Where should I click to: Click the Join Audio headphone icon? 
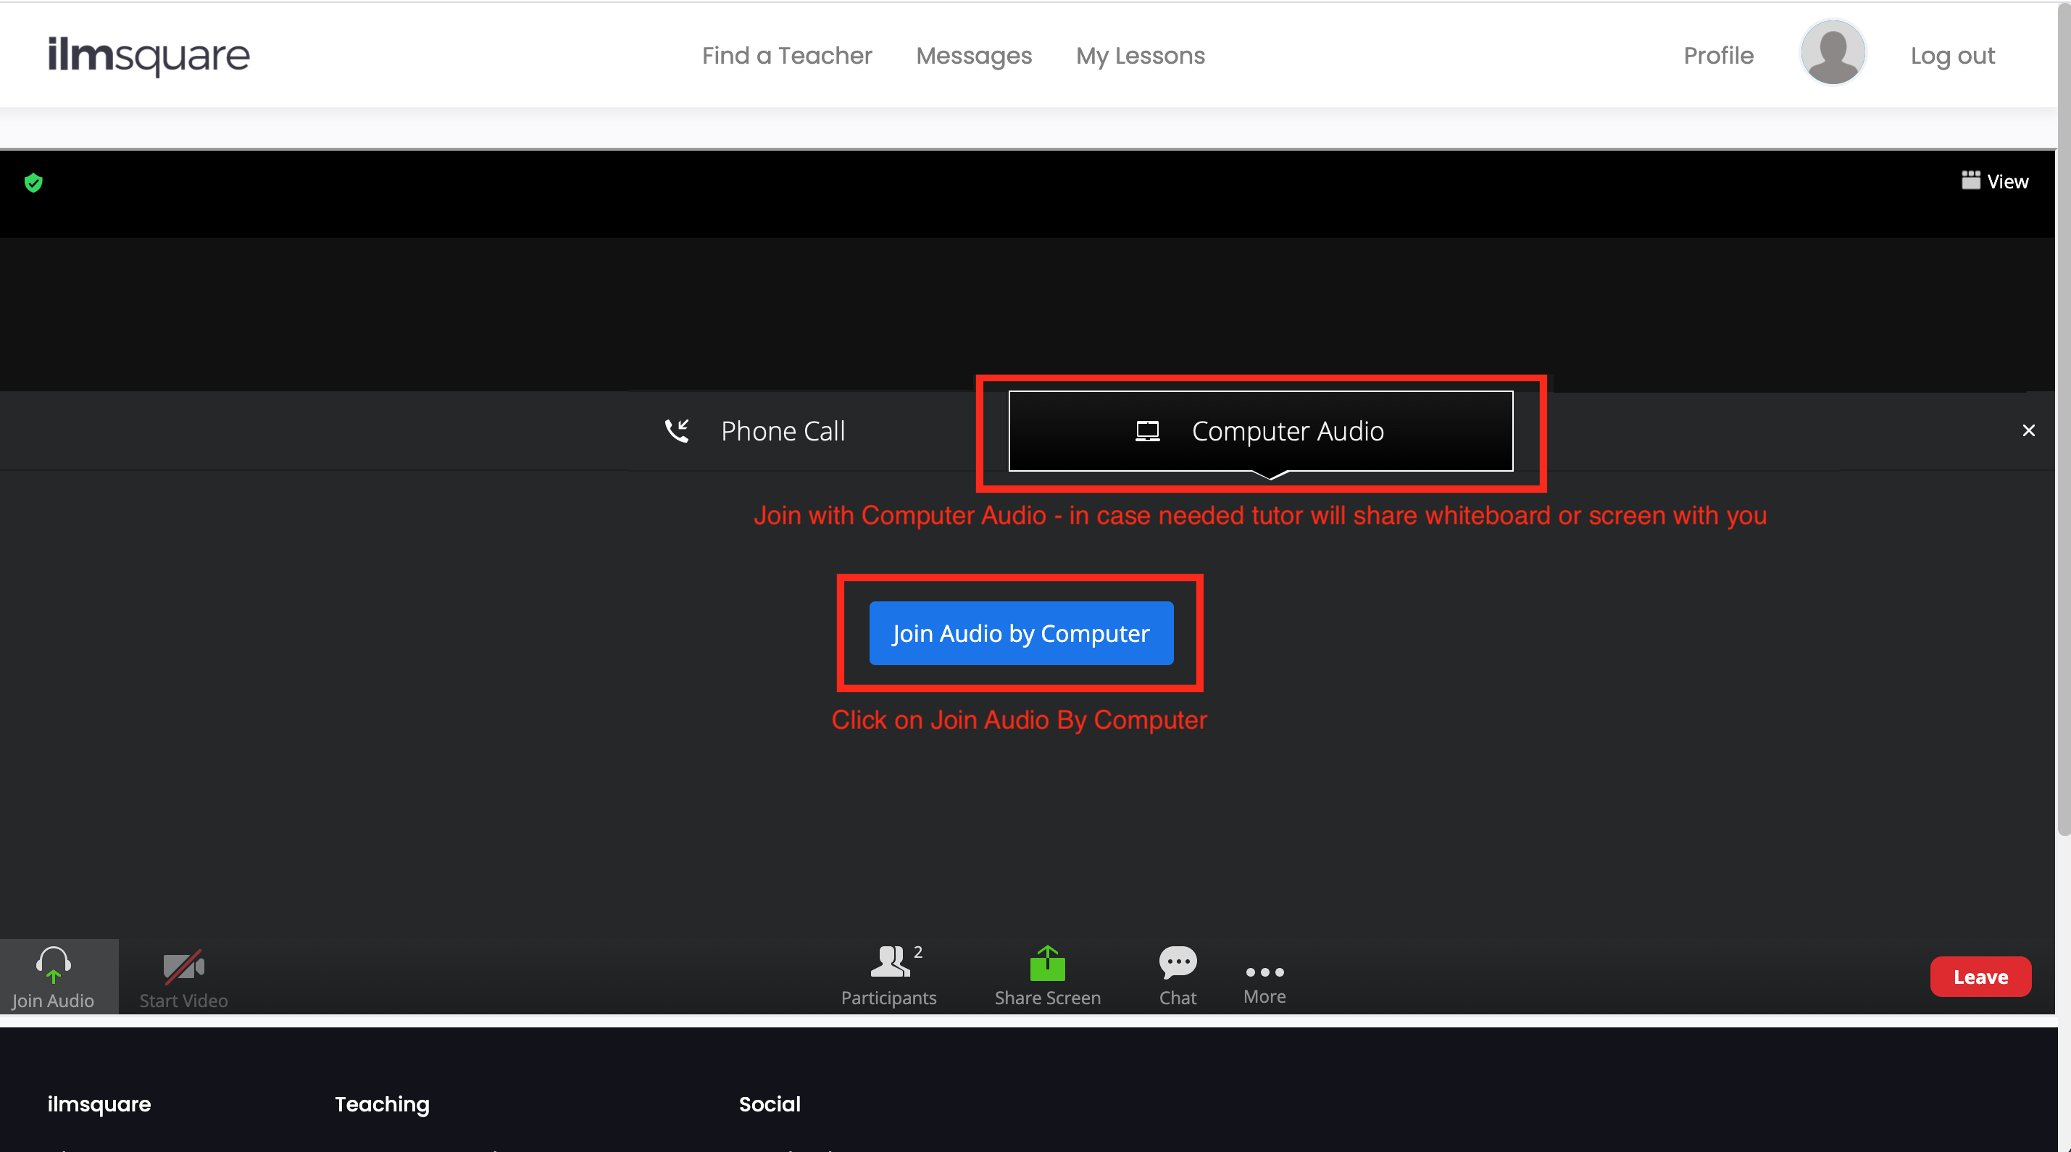coord(53,963)
